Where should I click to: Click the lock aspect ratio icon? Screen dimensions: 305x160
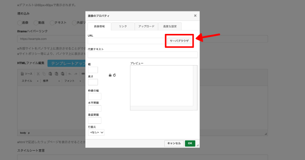coord(110,75)
